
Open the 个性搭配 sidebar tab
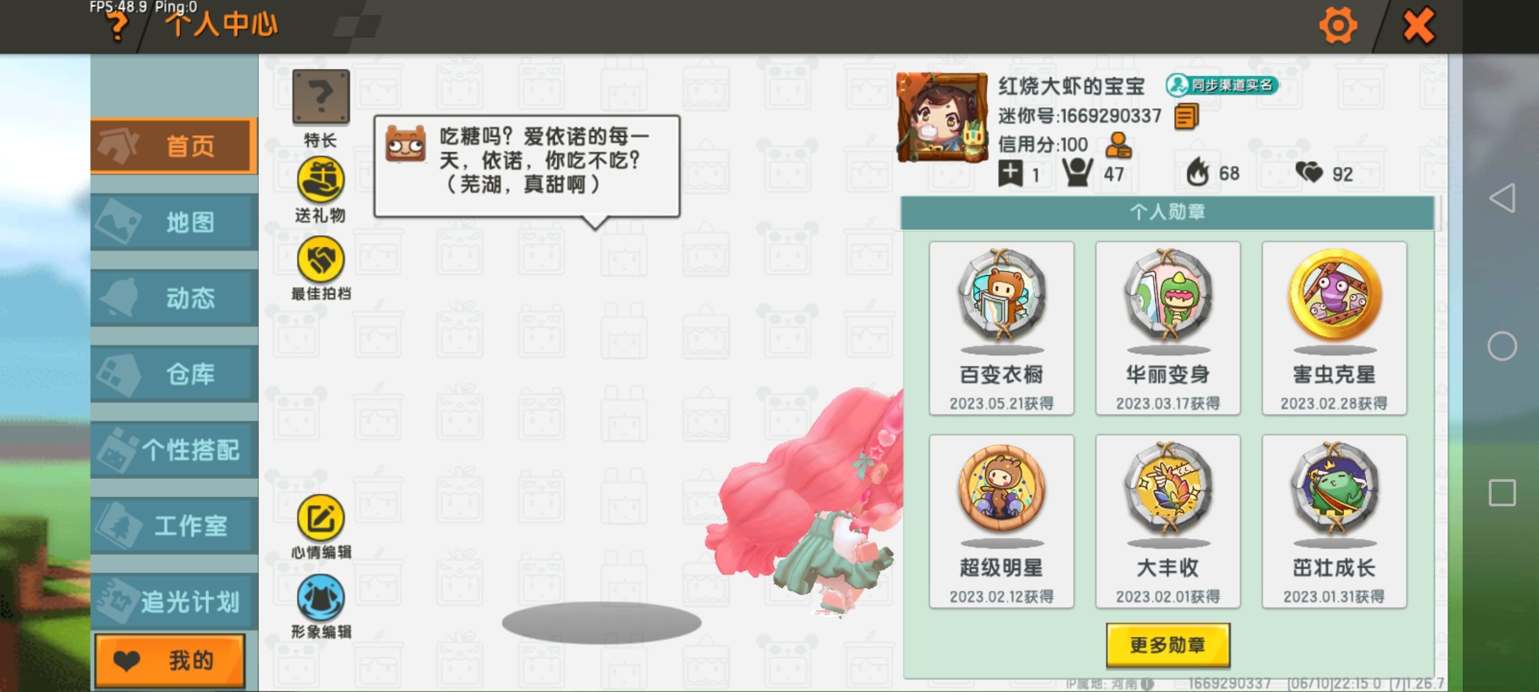tap(174, 450)
